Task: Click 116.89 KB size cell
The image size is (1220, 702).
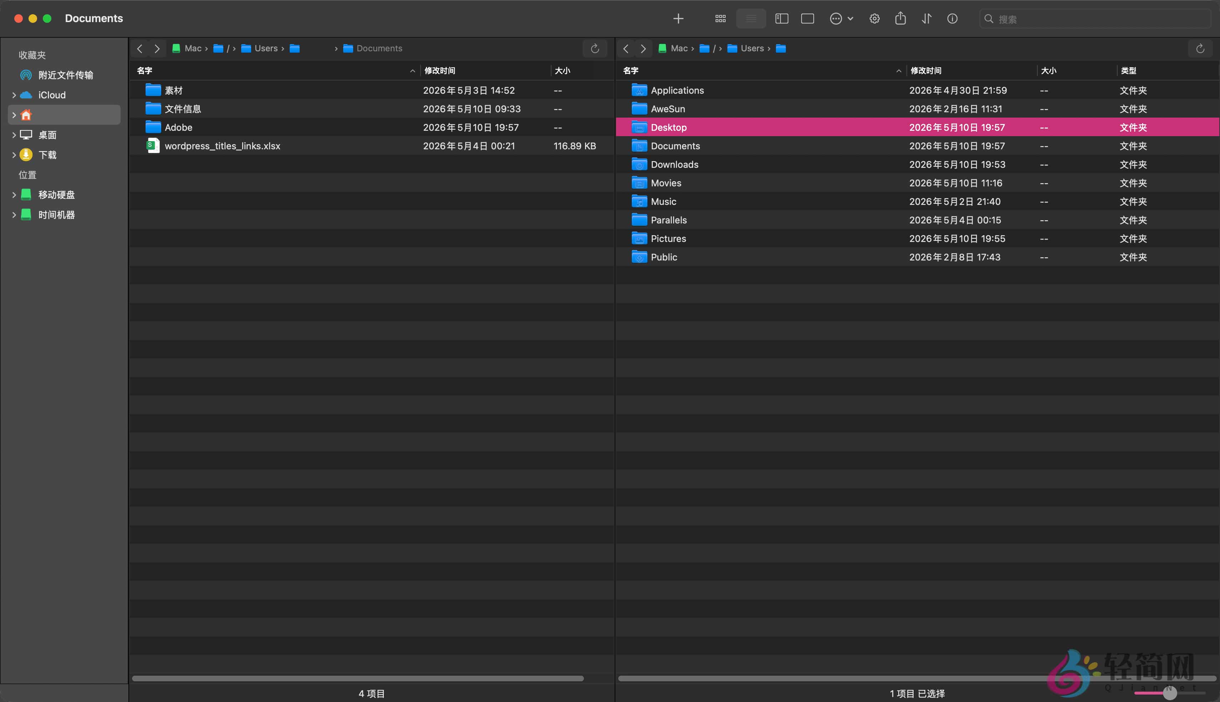Action: click(574, 146)
